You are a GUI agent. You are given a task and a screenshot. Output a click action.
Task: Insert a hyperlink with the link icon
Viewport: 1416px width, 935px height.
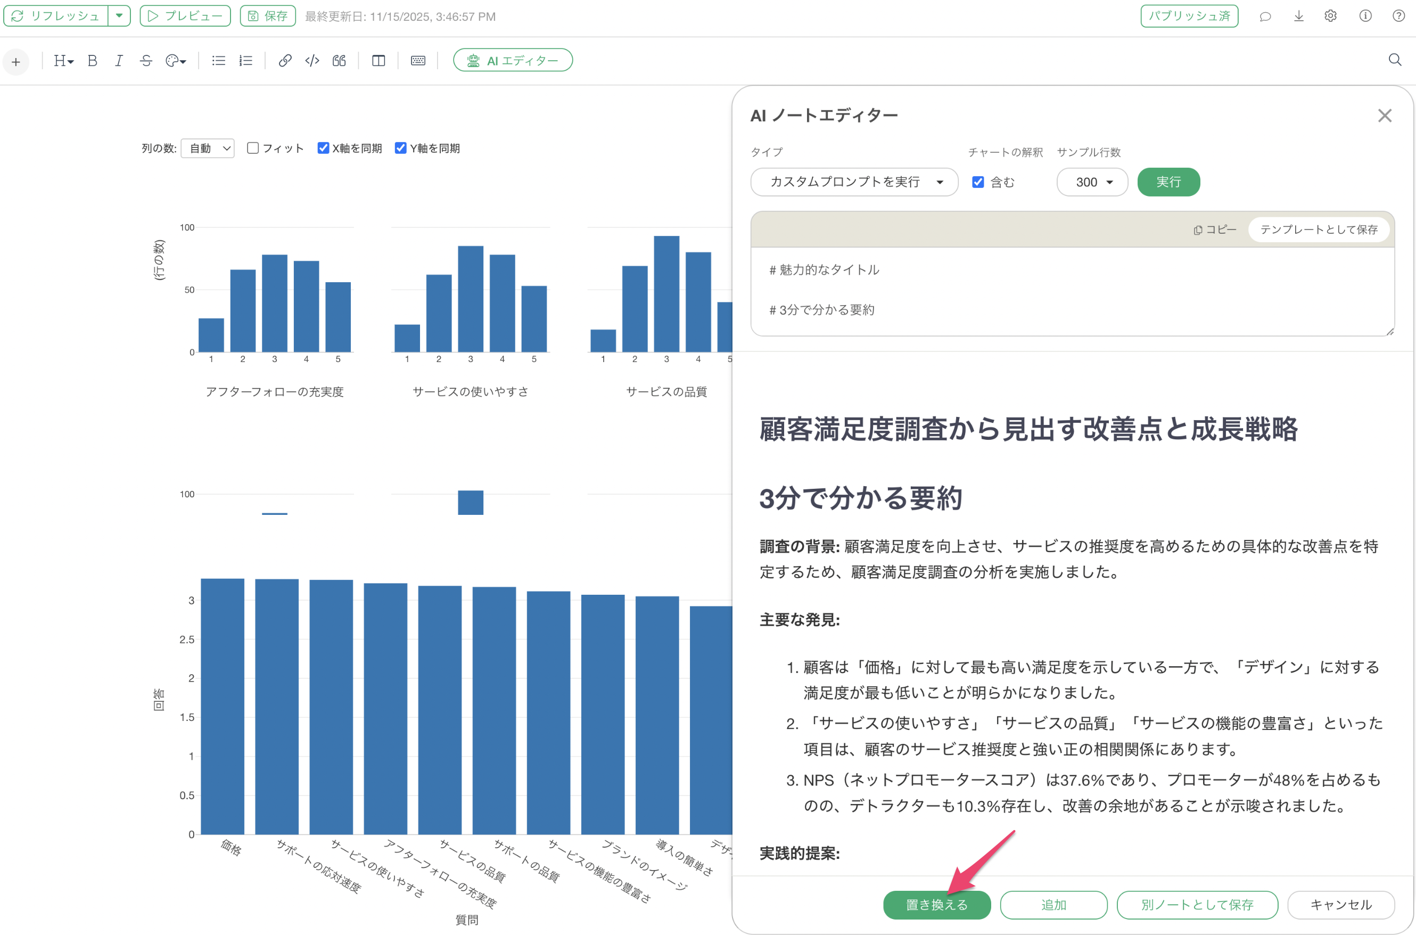tap(285, 61)
